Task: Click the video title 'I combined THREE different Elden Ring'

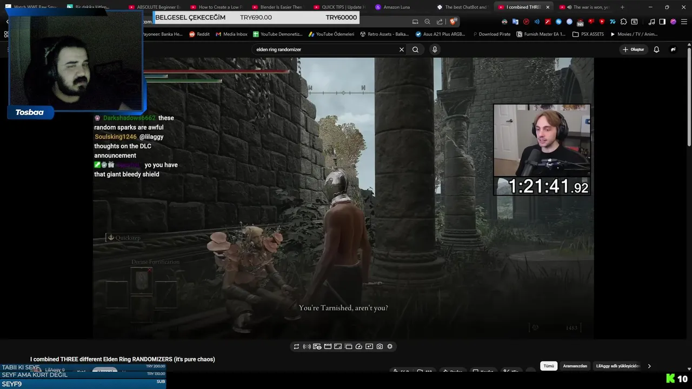Action: point(123,359)
